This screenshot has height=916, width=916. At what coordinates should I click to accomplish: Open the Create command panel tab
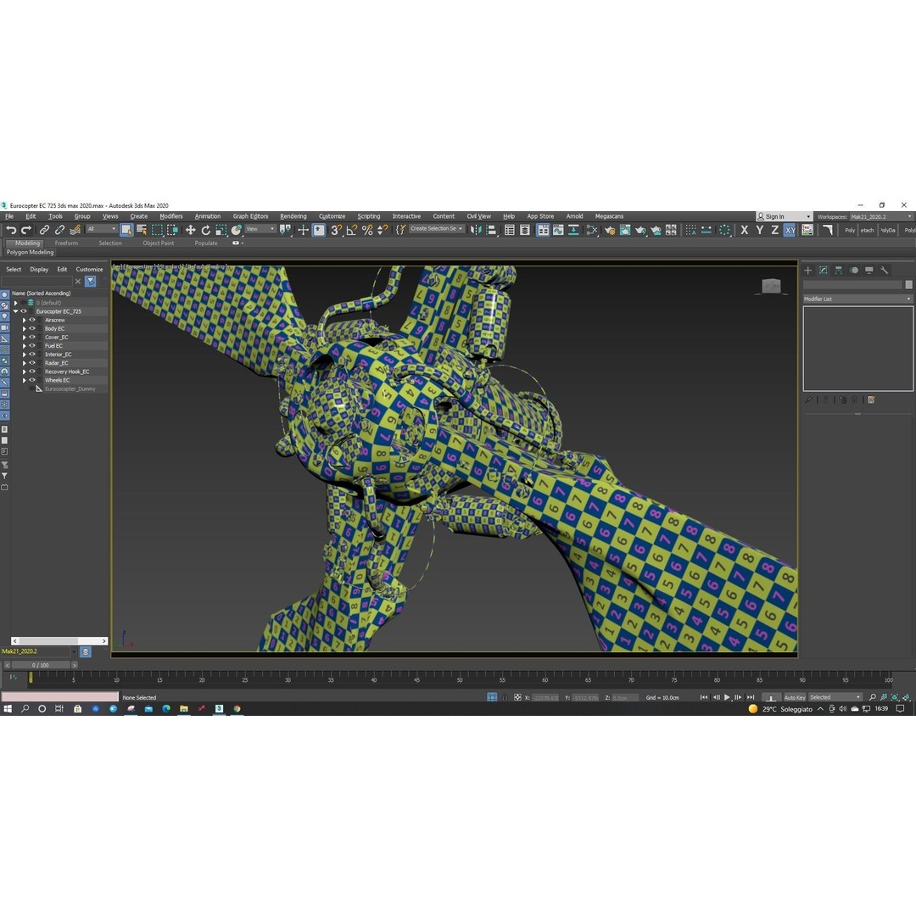[808, 271]
